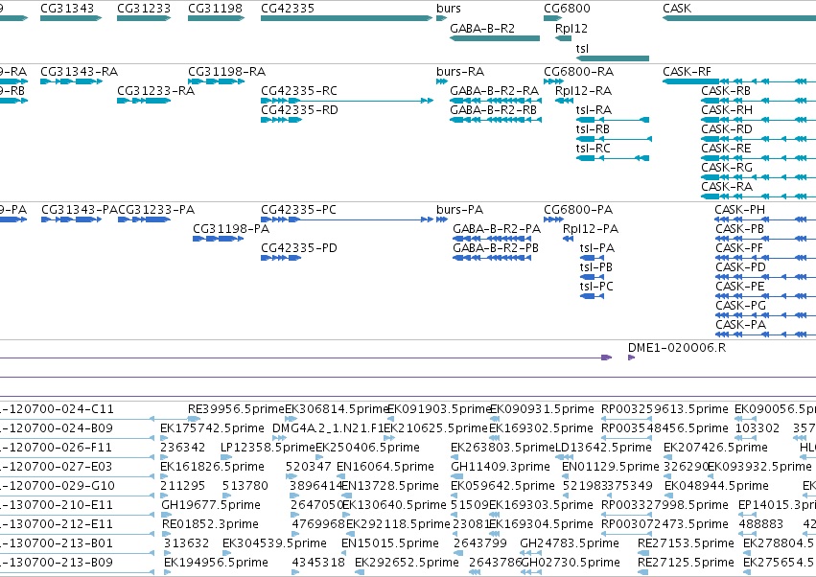
Task: Click EST LP12358.5prime
Action: [x=226, y=457]
